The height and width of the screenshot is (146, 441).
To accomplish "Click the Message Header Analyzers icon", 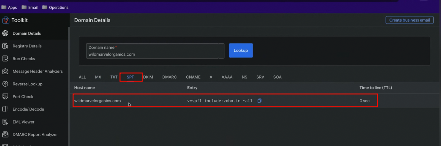I will tap(5, 71).
